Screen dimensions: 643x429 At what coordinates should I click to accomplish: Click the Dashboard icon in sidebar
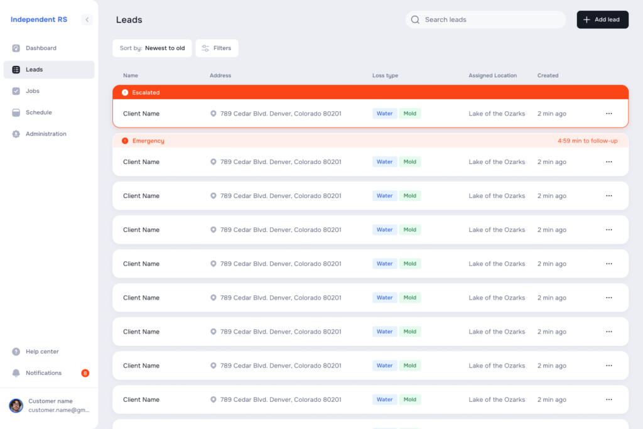point(16,48)
